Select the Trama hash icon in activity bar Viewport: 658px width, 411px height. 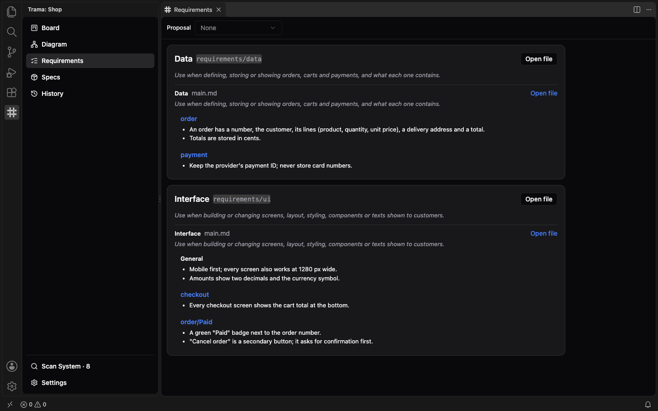12,112
